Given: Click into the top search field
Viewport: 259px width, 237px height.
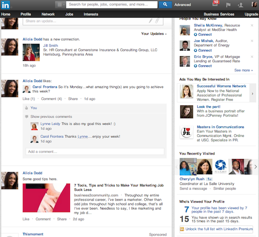Looking at the screenshot, I should 112,5.
